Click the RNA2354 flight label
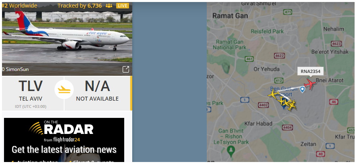The width and height of the screenshot is (357, 164). (x=311, y=71)
